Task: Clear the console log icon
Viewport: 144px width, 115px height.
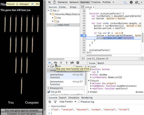Action: tap(50, 102)
